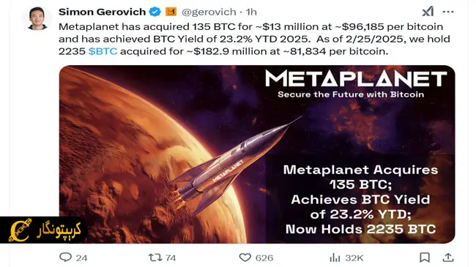Click the METAPLANET logo in image
This screenshot has width=476, height=267.
[x=356, y=78]
